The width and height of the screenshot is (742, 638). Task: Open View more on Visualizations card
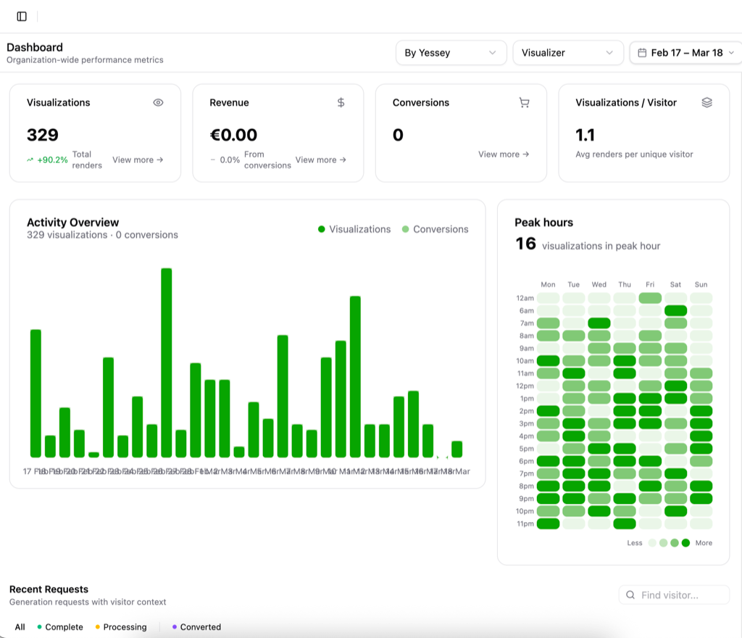pos(138,160)
